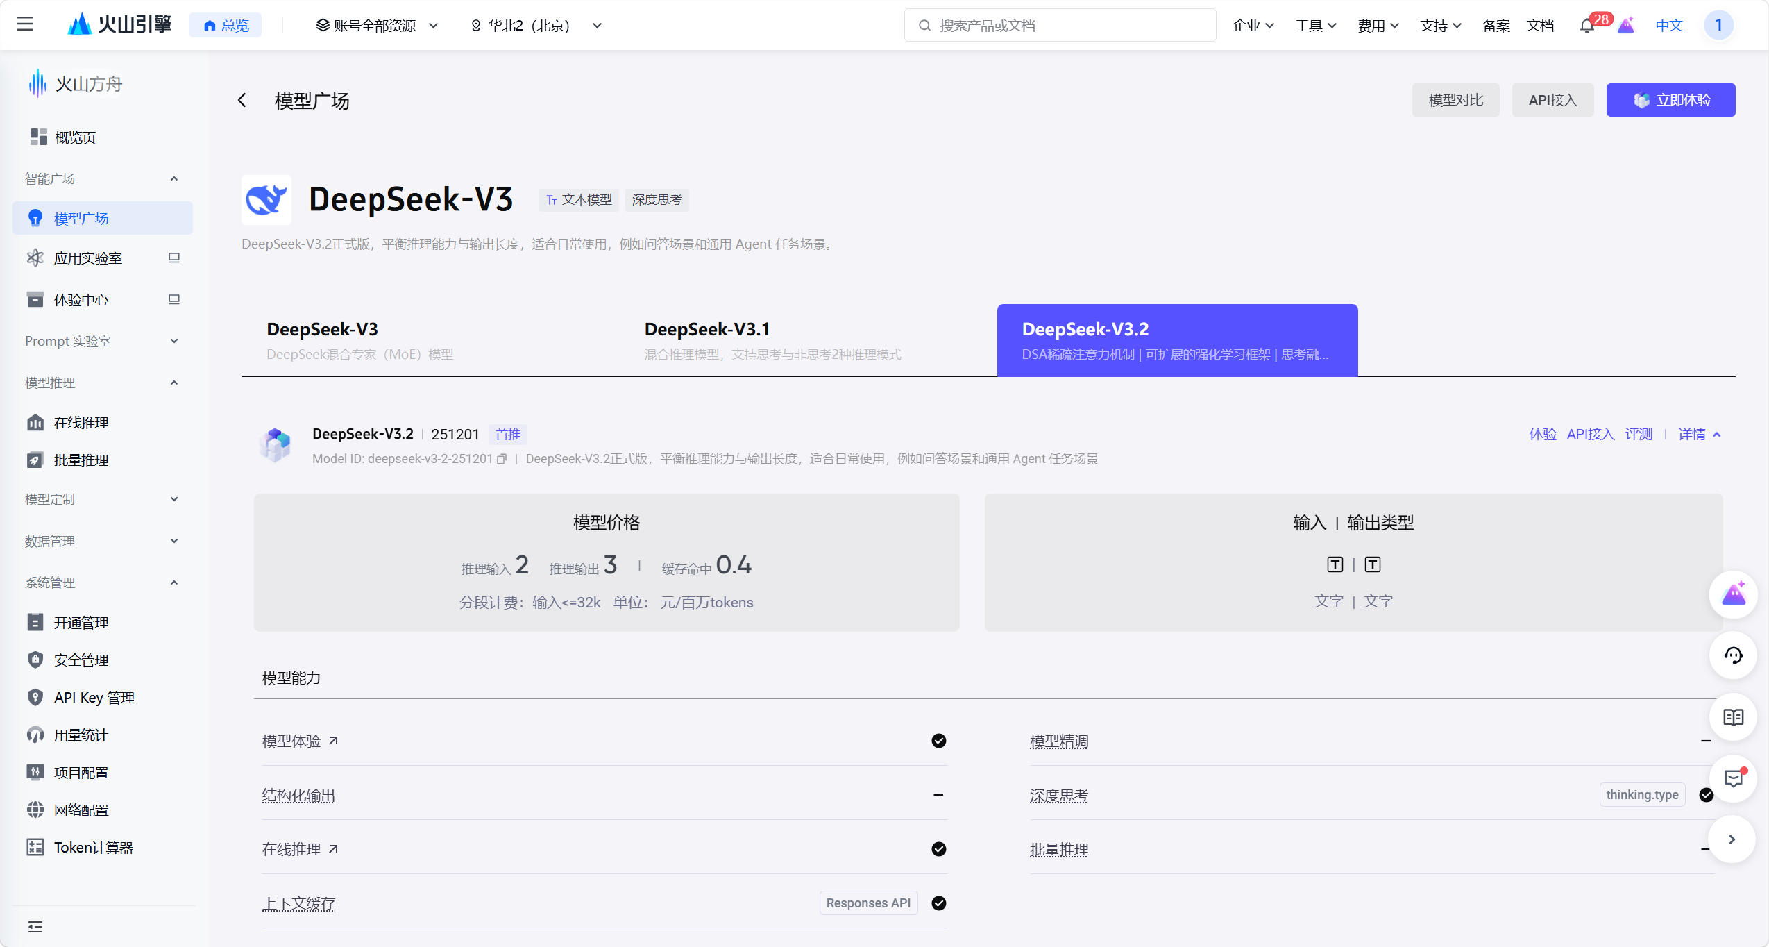Click the 体验 link in model row
The height and width of the screenshot is (947, 1769).
[1543, 435]
